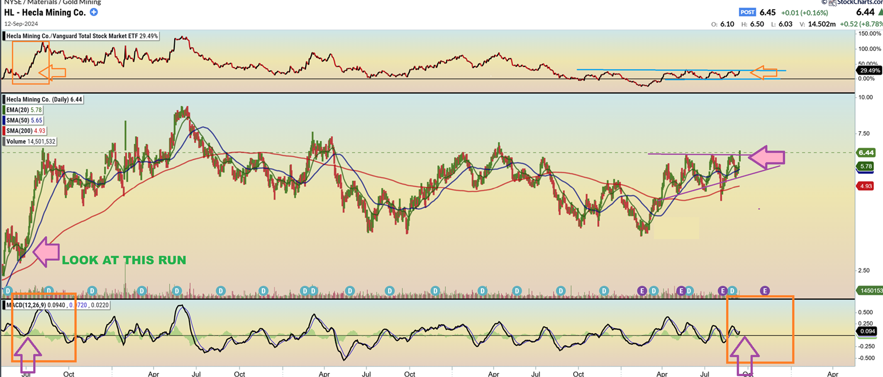Screen dimensions: 883x377
Task: Click the +0.01 (+0.16%) post-market change
Action: [804, 13]
